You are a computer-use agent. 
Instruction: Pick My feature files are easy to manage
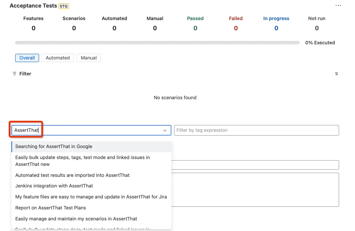[x=91, y=197]
